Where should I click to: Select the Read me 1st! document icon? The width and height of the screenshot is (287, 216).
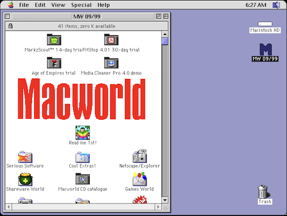point(83,133)
